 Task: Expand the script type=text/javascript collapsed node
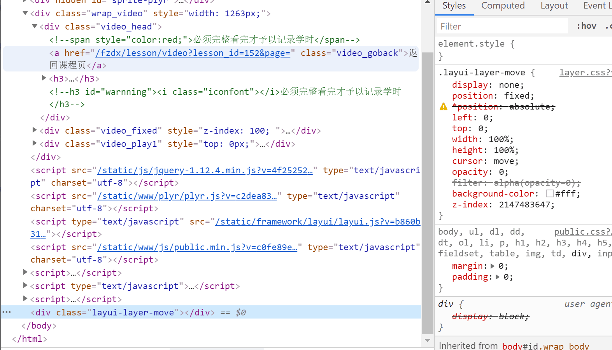[25, 286]
